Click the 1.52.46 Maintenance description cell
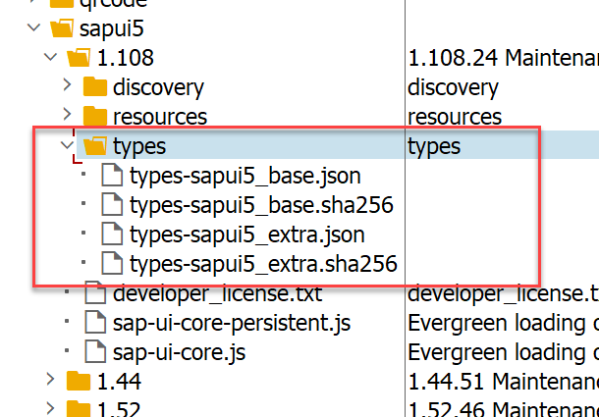 pyautogui.click(x=503, y=409)
